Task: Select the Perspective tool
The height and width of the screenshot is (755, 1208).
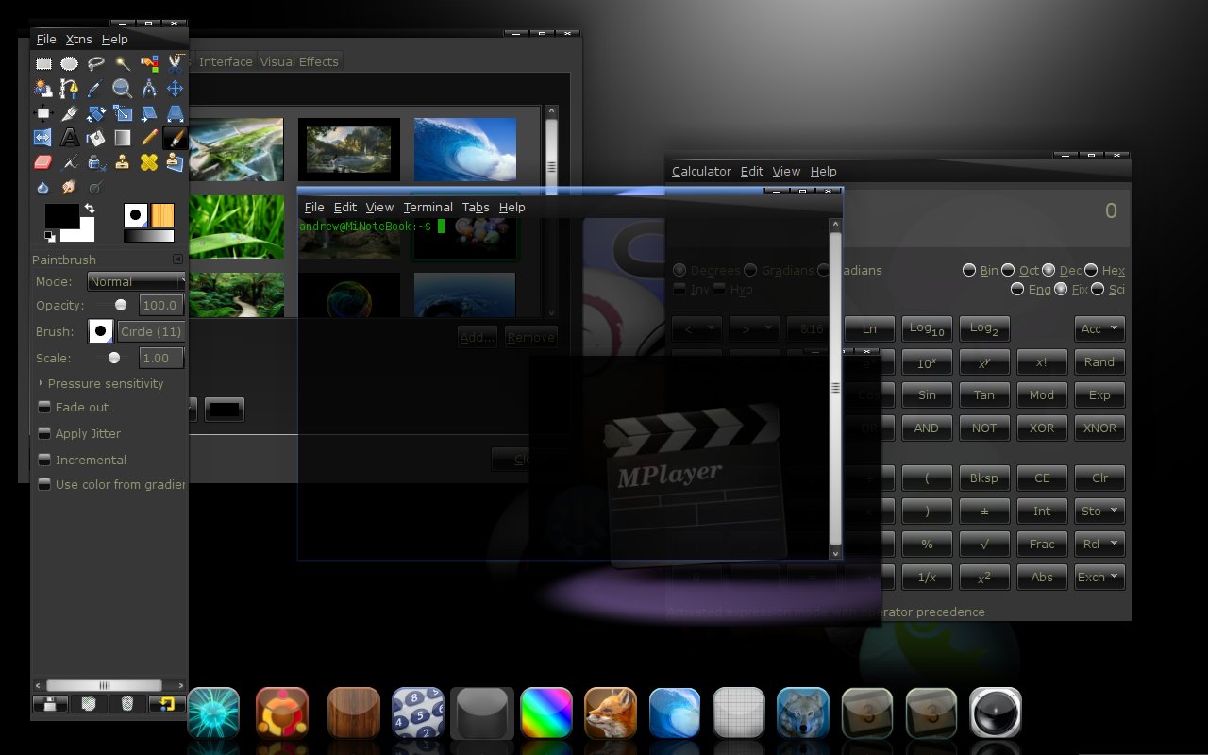Action: (176, 113)
